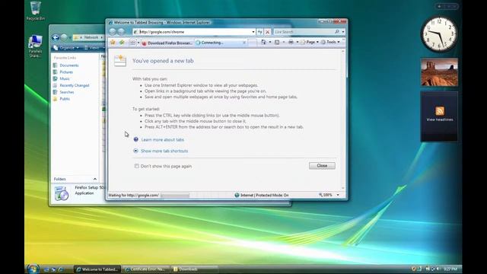Select Parallels Shared desktop icon
Image resolution: width=487 pixels, height=274 pixels.
point(35,46)
